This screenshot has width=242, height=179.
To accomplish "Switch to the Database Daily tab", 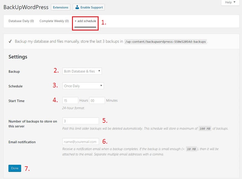I will click(21, 21).
